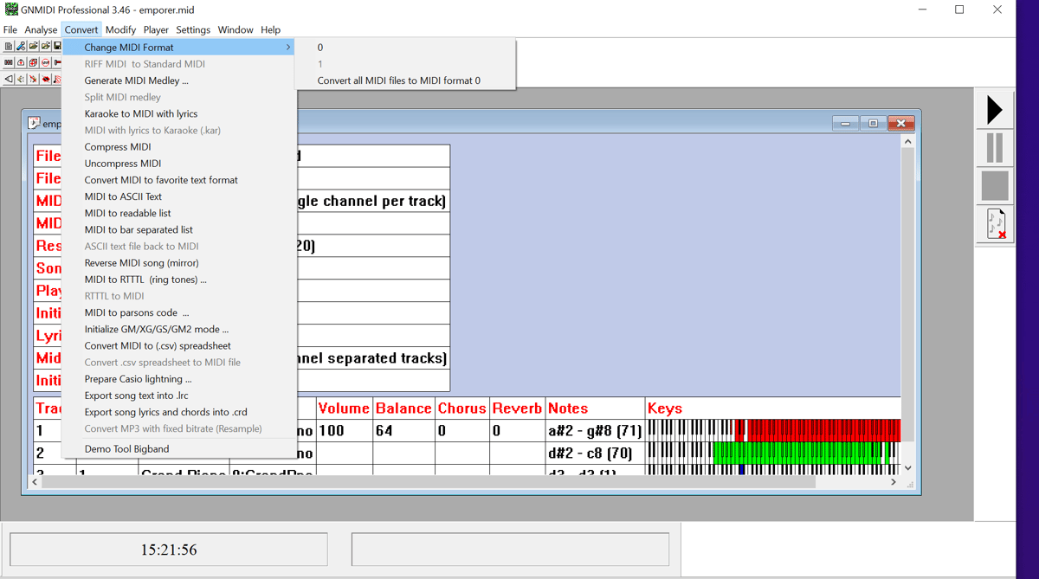This screenshot has height=579, width=1039.
Task: Select Compress MIDI from Convert menu
Action: (118, 147)
